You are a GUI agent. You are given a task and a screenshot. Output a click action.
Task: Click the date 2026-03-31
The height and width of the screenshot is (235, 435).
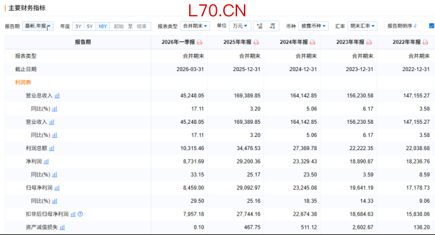pyautogui.click(x=190, y=69)
